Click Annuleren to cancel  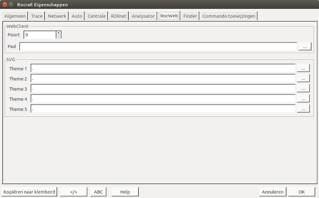pyautogui.click(x=273, y=192)
